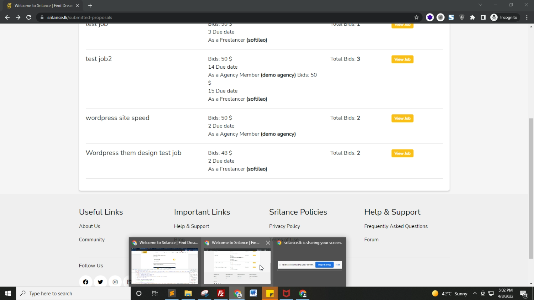Click Stop sharing in the preview popup

click(x=324, y=265)
